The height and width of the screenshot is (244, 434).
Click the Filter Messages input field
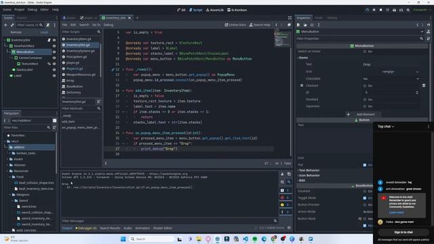[169, 221]
